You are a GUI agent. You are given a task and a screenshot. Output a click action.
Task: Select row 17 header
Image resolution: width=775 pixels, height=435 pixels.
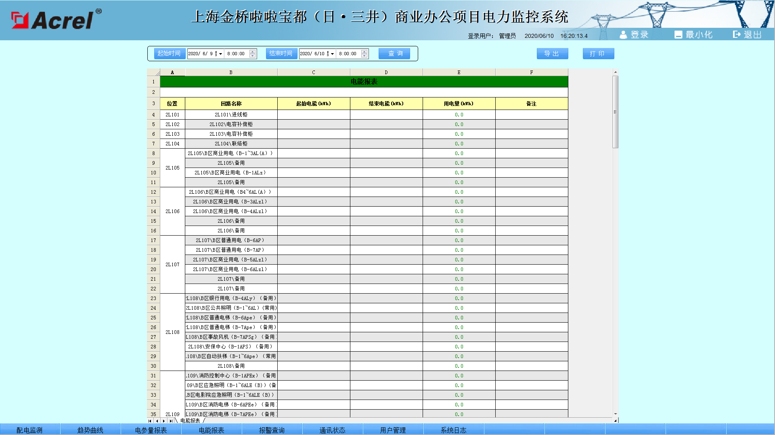[153, 240]
